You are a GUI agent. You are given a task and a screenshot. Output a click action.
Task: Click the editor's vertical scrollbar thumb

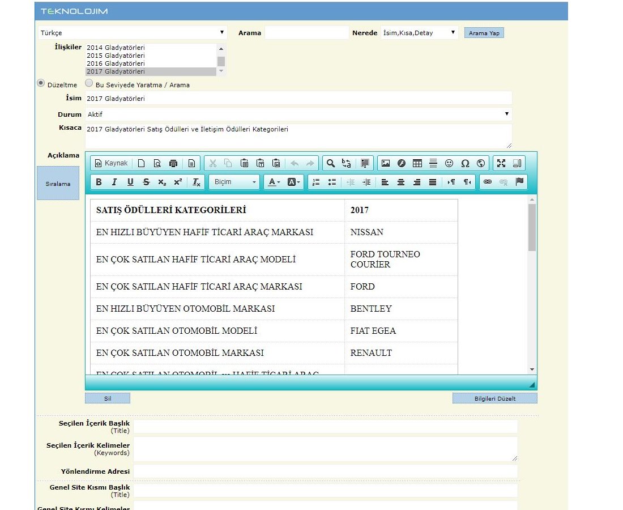532,227
